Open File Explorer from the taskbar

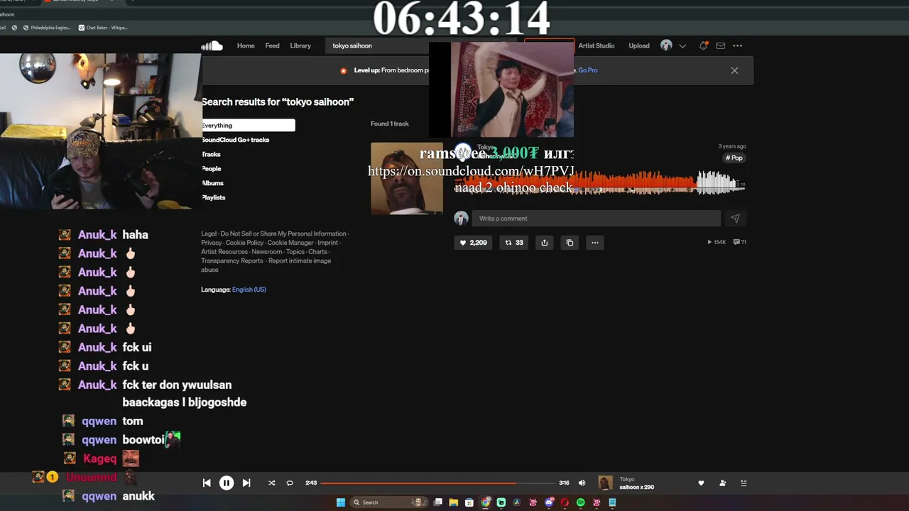coord(454,502)
